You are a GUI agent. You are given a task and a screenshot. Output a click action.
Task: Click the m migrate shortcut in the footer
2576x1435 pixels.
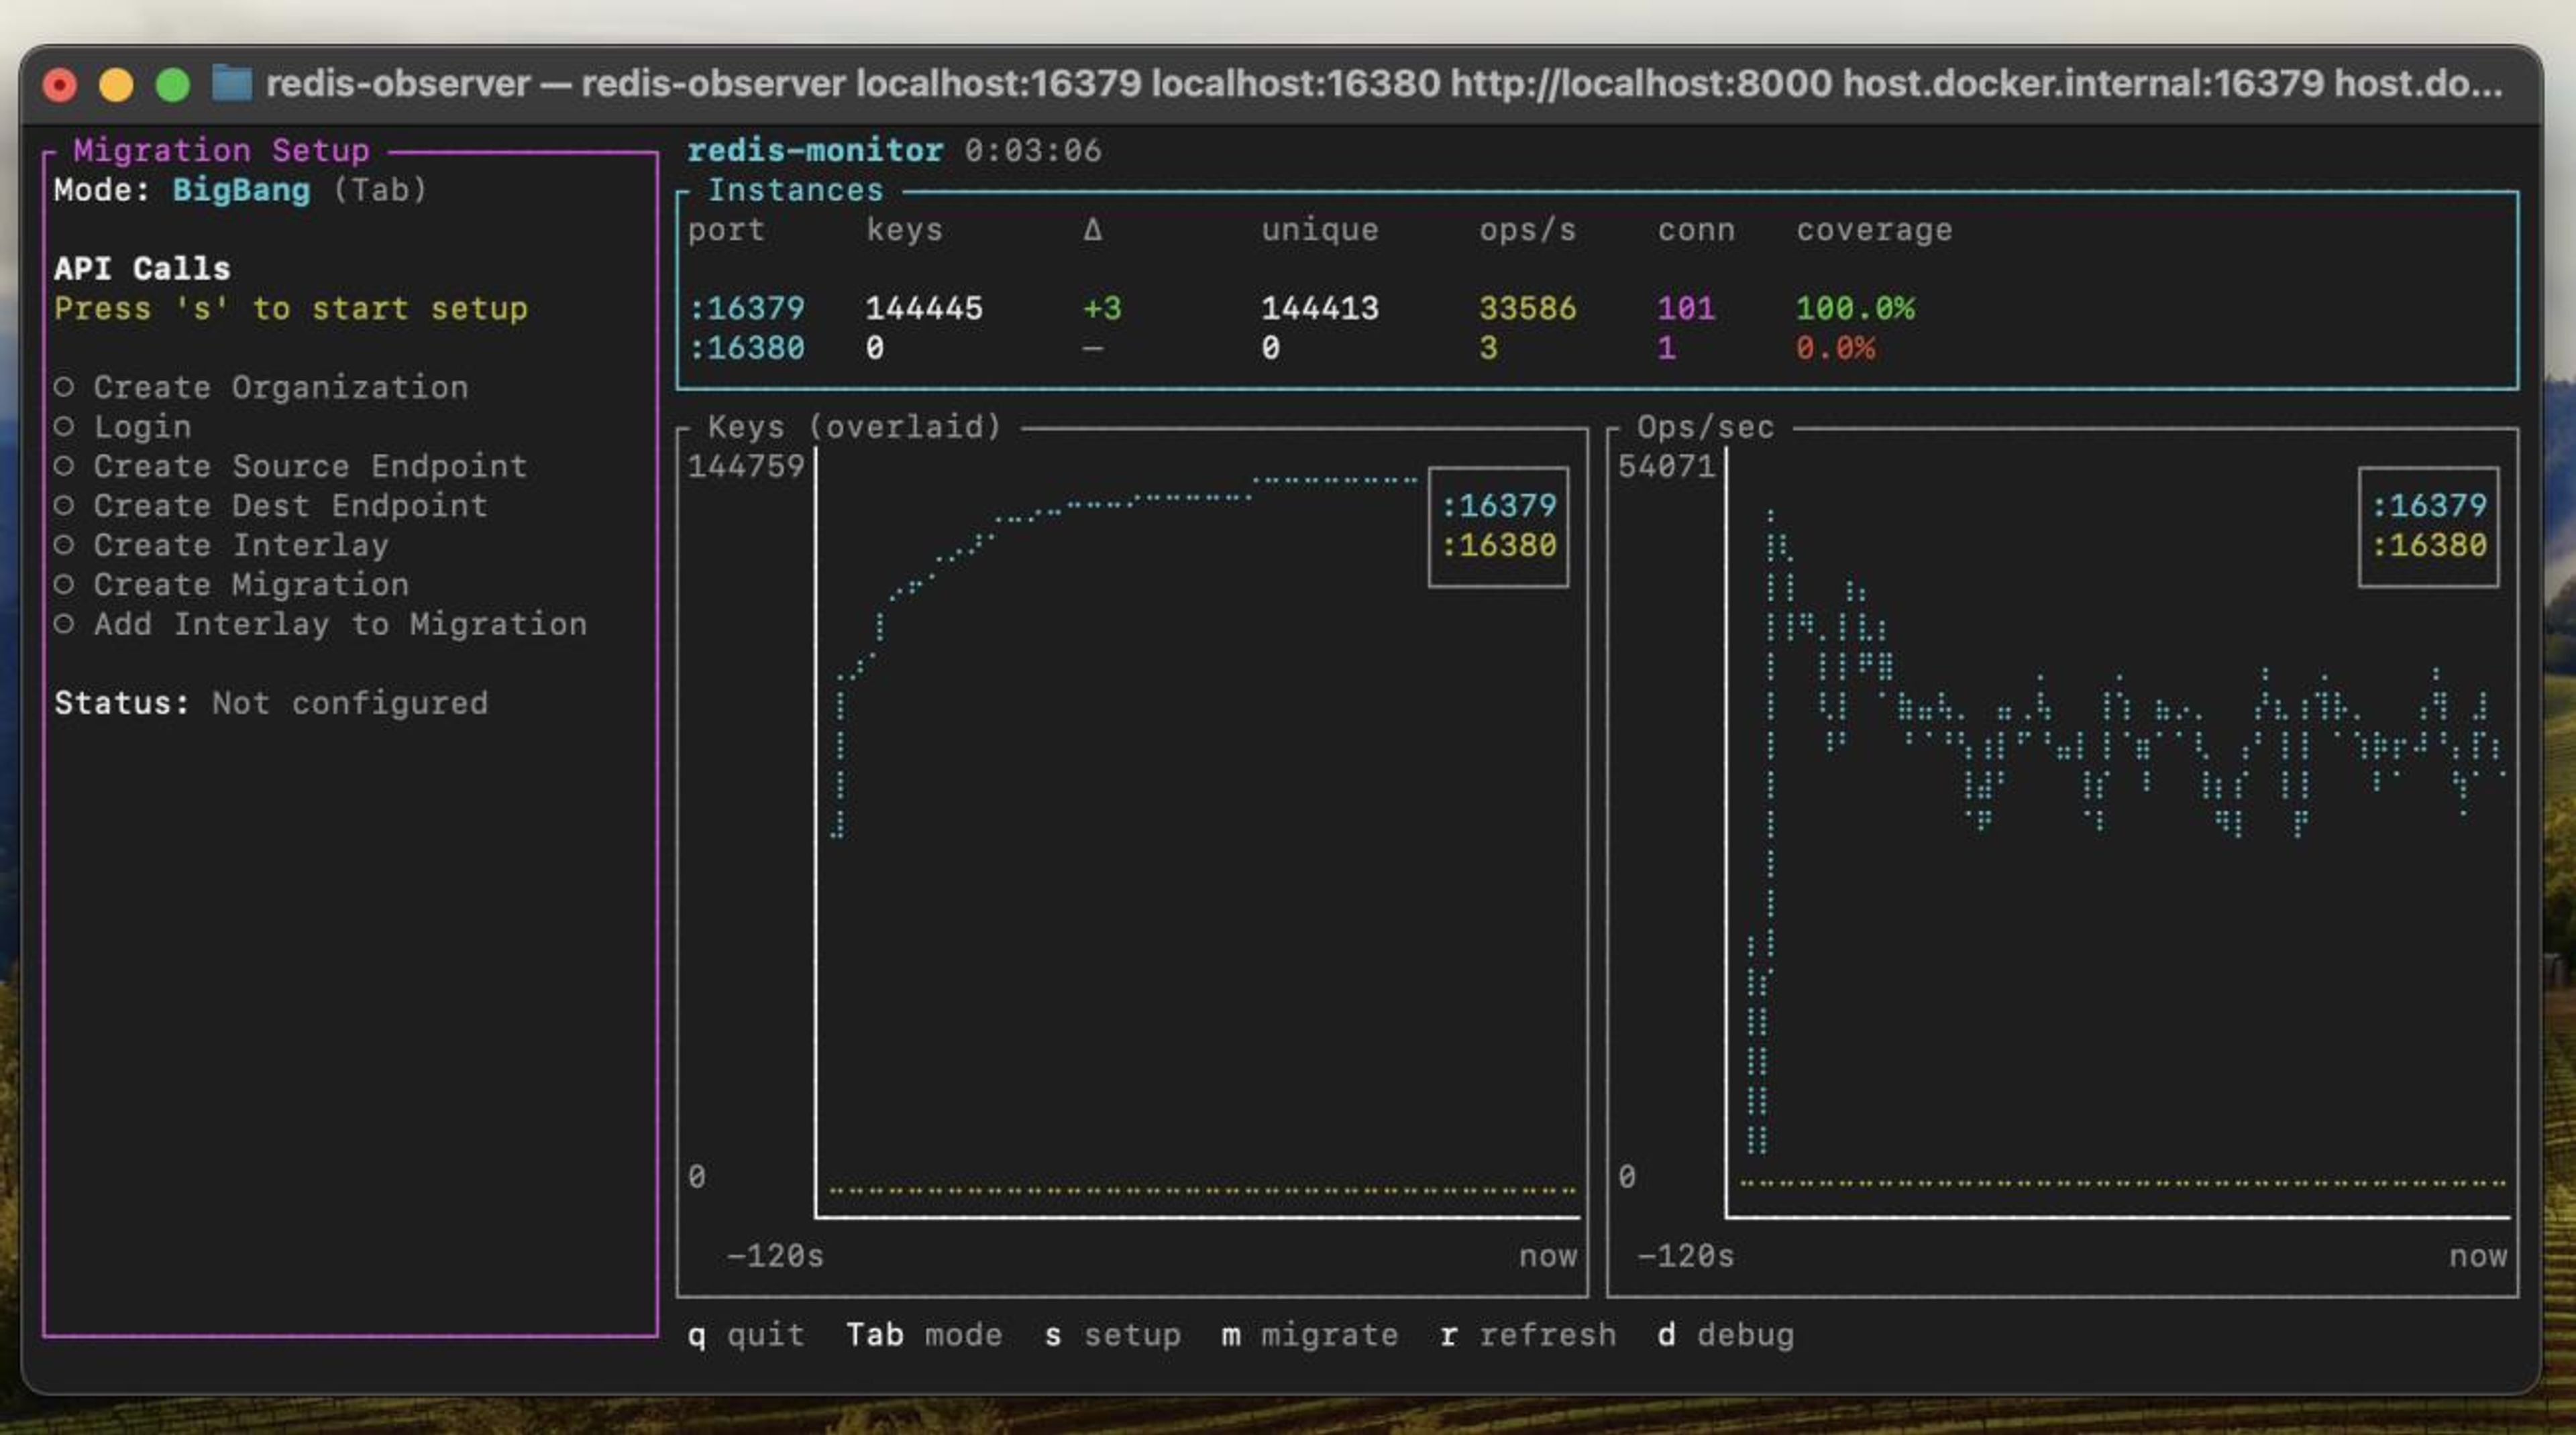pyautogui.click(x=1309, y=1335)
